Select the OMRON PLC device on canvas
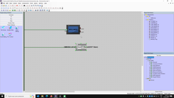This screenshot has width=174, height=98. tap(81, 47)
